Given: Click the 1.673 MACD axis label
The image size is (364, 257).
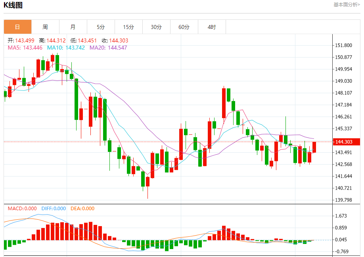Looking at the screenshot, I should click(341, 216).
